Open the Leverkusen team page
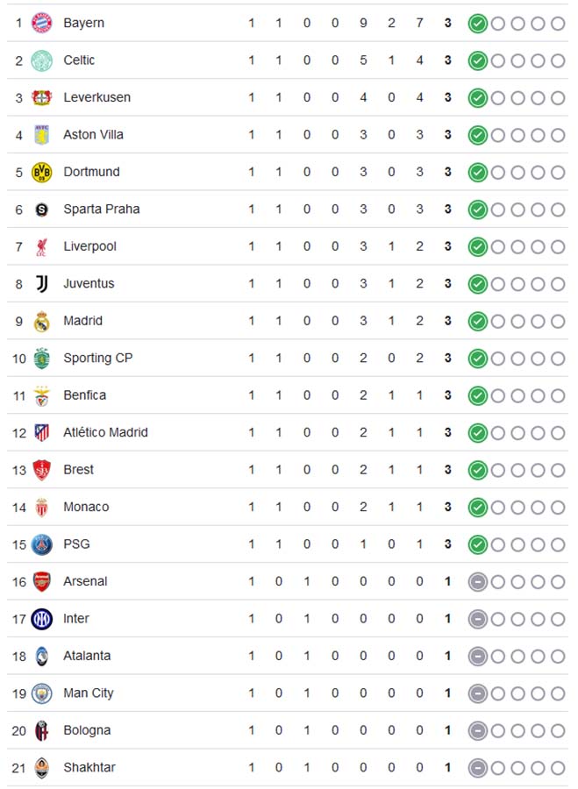 coord(96,97)
